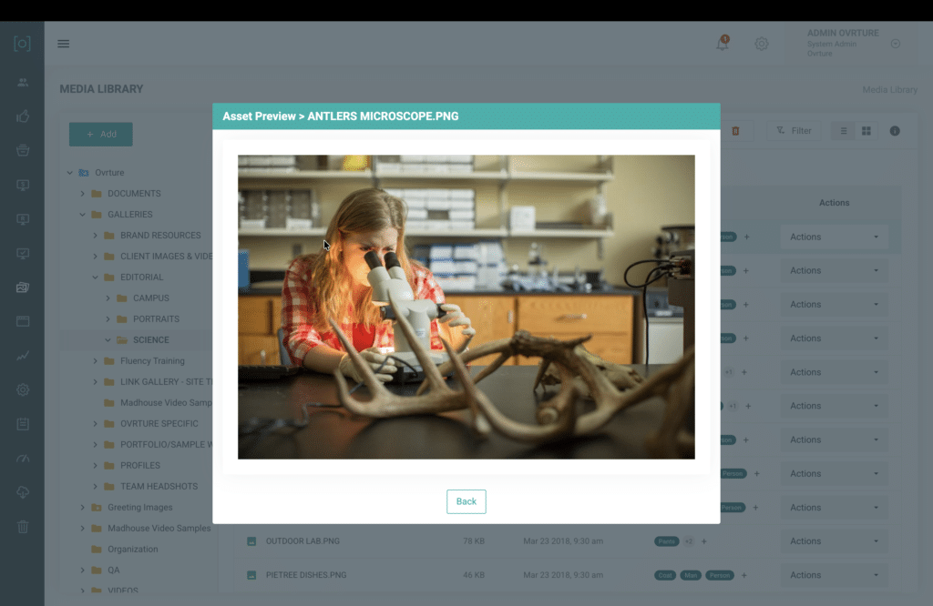Viewport: 933px width, 606px height.
Task: Expand the DOCUMENTS folder
Action: pyautogui.click(x=83, y=194)
